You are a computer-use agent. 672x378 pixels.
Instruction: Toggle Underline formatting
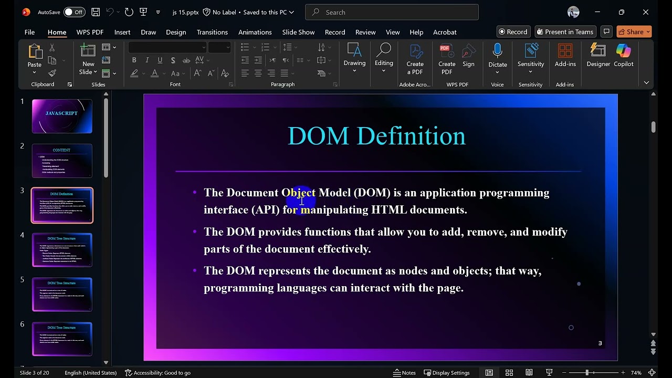point(160,60)
